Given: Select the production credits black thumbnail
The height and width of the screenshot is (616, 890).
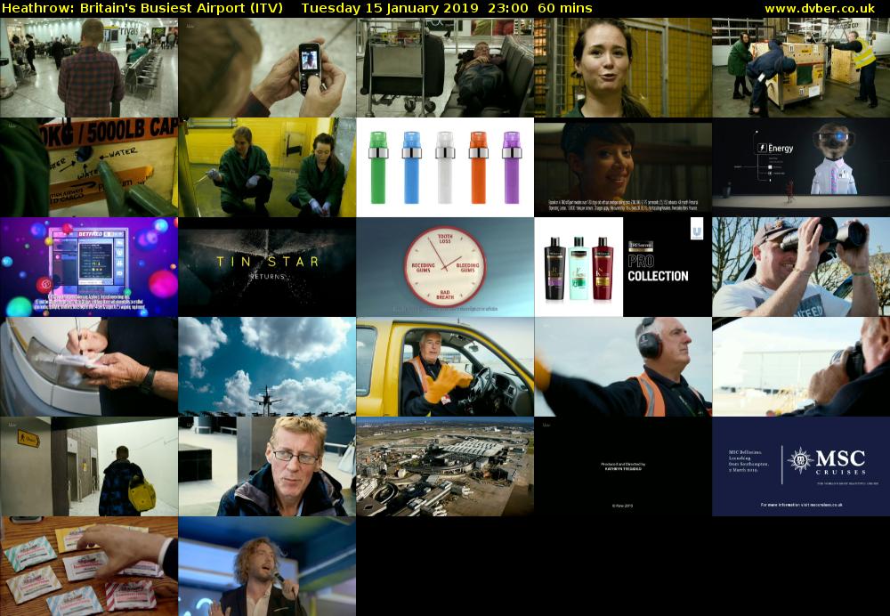Looking at the screenshot, I should pos(623,466).
